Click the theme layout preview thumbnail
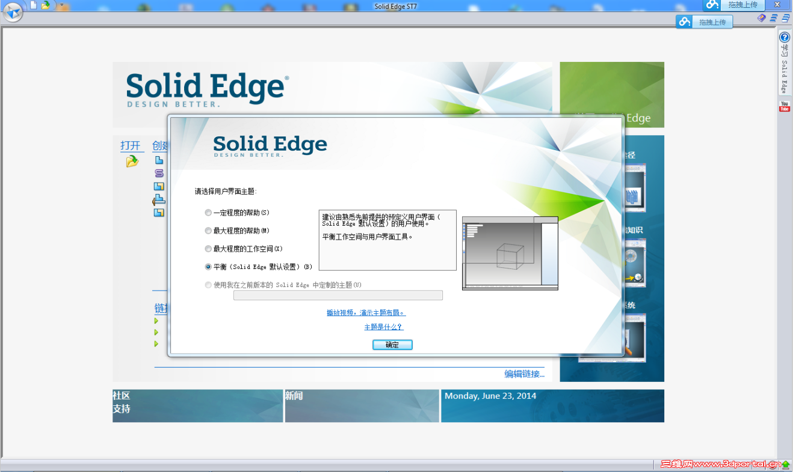 [510, 253]
